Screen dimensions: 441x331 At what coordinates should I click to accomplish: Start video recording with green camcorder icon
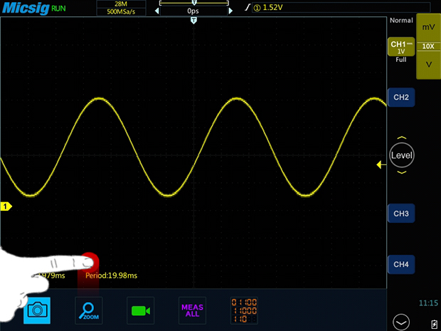(141, 310)
